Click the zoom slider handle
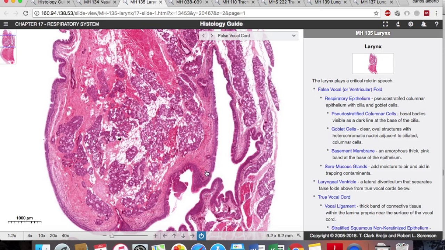The height and width of the screenshot is (250, 445). tap(112, 236)
